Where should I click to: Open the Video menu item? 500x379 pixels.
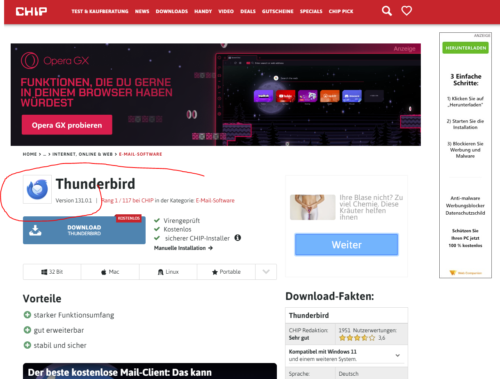226,11
